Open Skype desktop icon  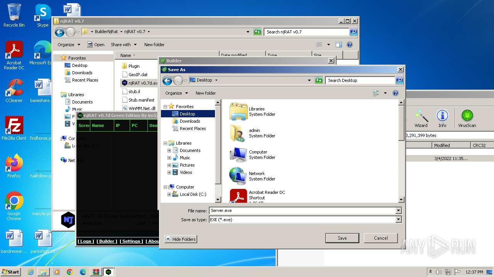pos(42,15)
